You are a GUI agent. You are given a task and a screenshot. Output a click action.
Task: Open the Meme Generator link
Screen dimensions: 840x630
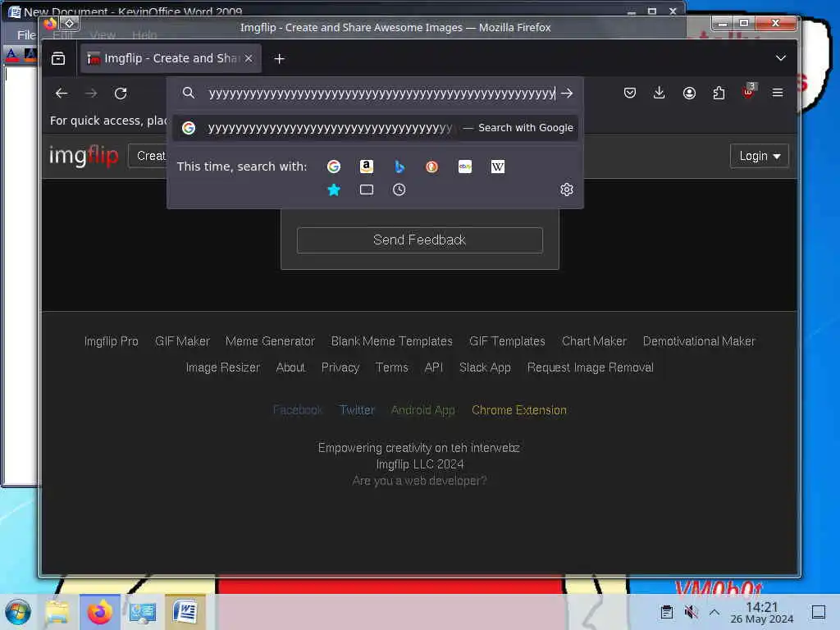[x=270, y=341]
